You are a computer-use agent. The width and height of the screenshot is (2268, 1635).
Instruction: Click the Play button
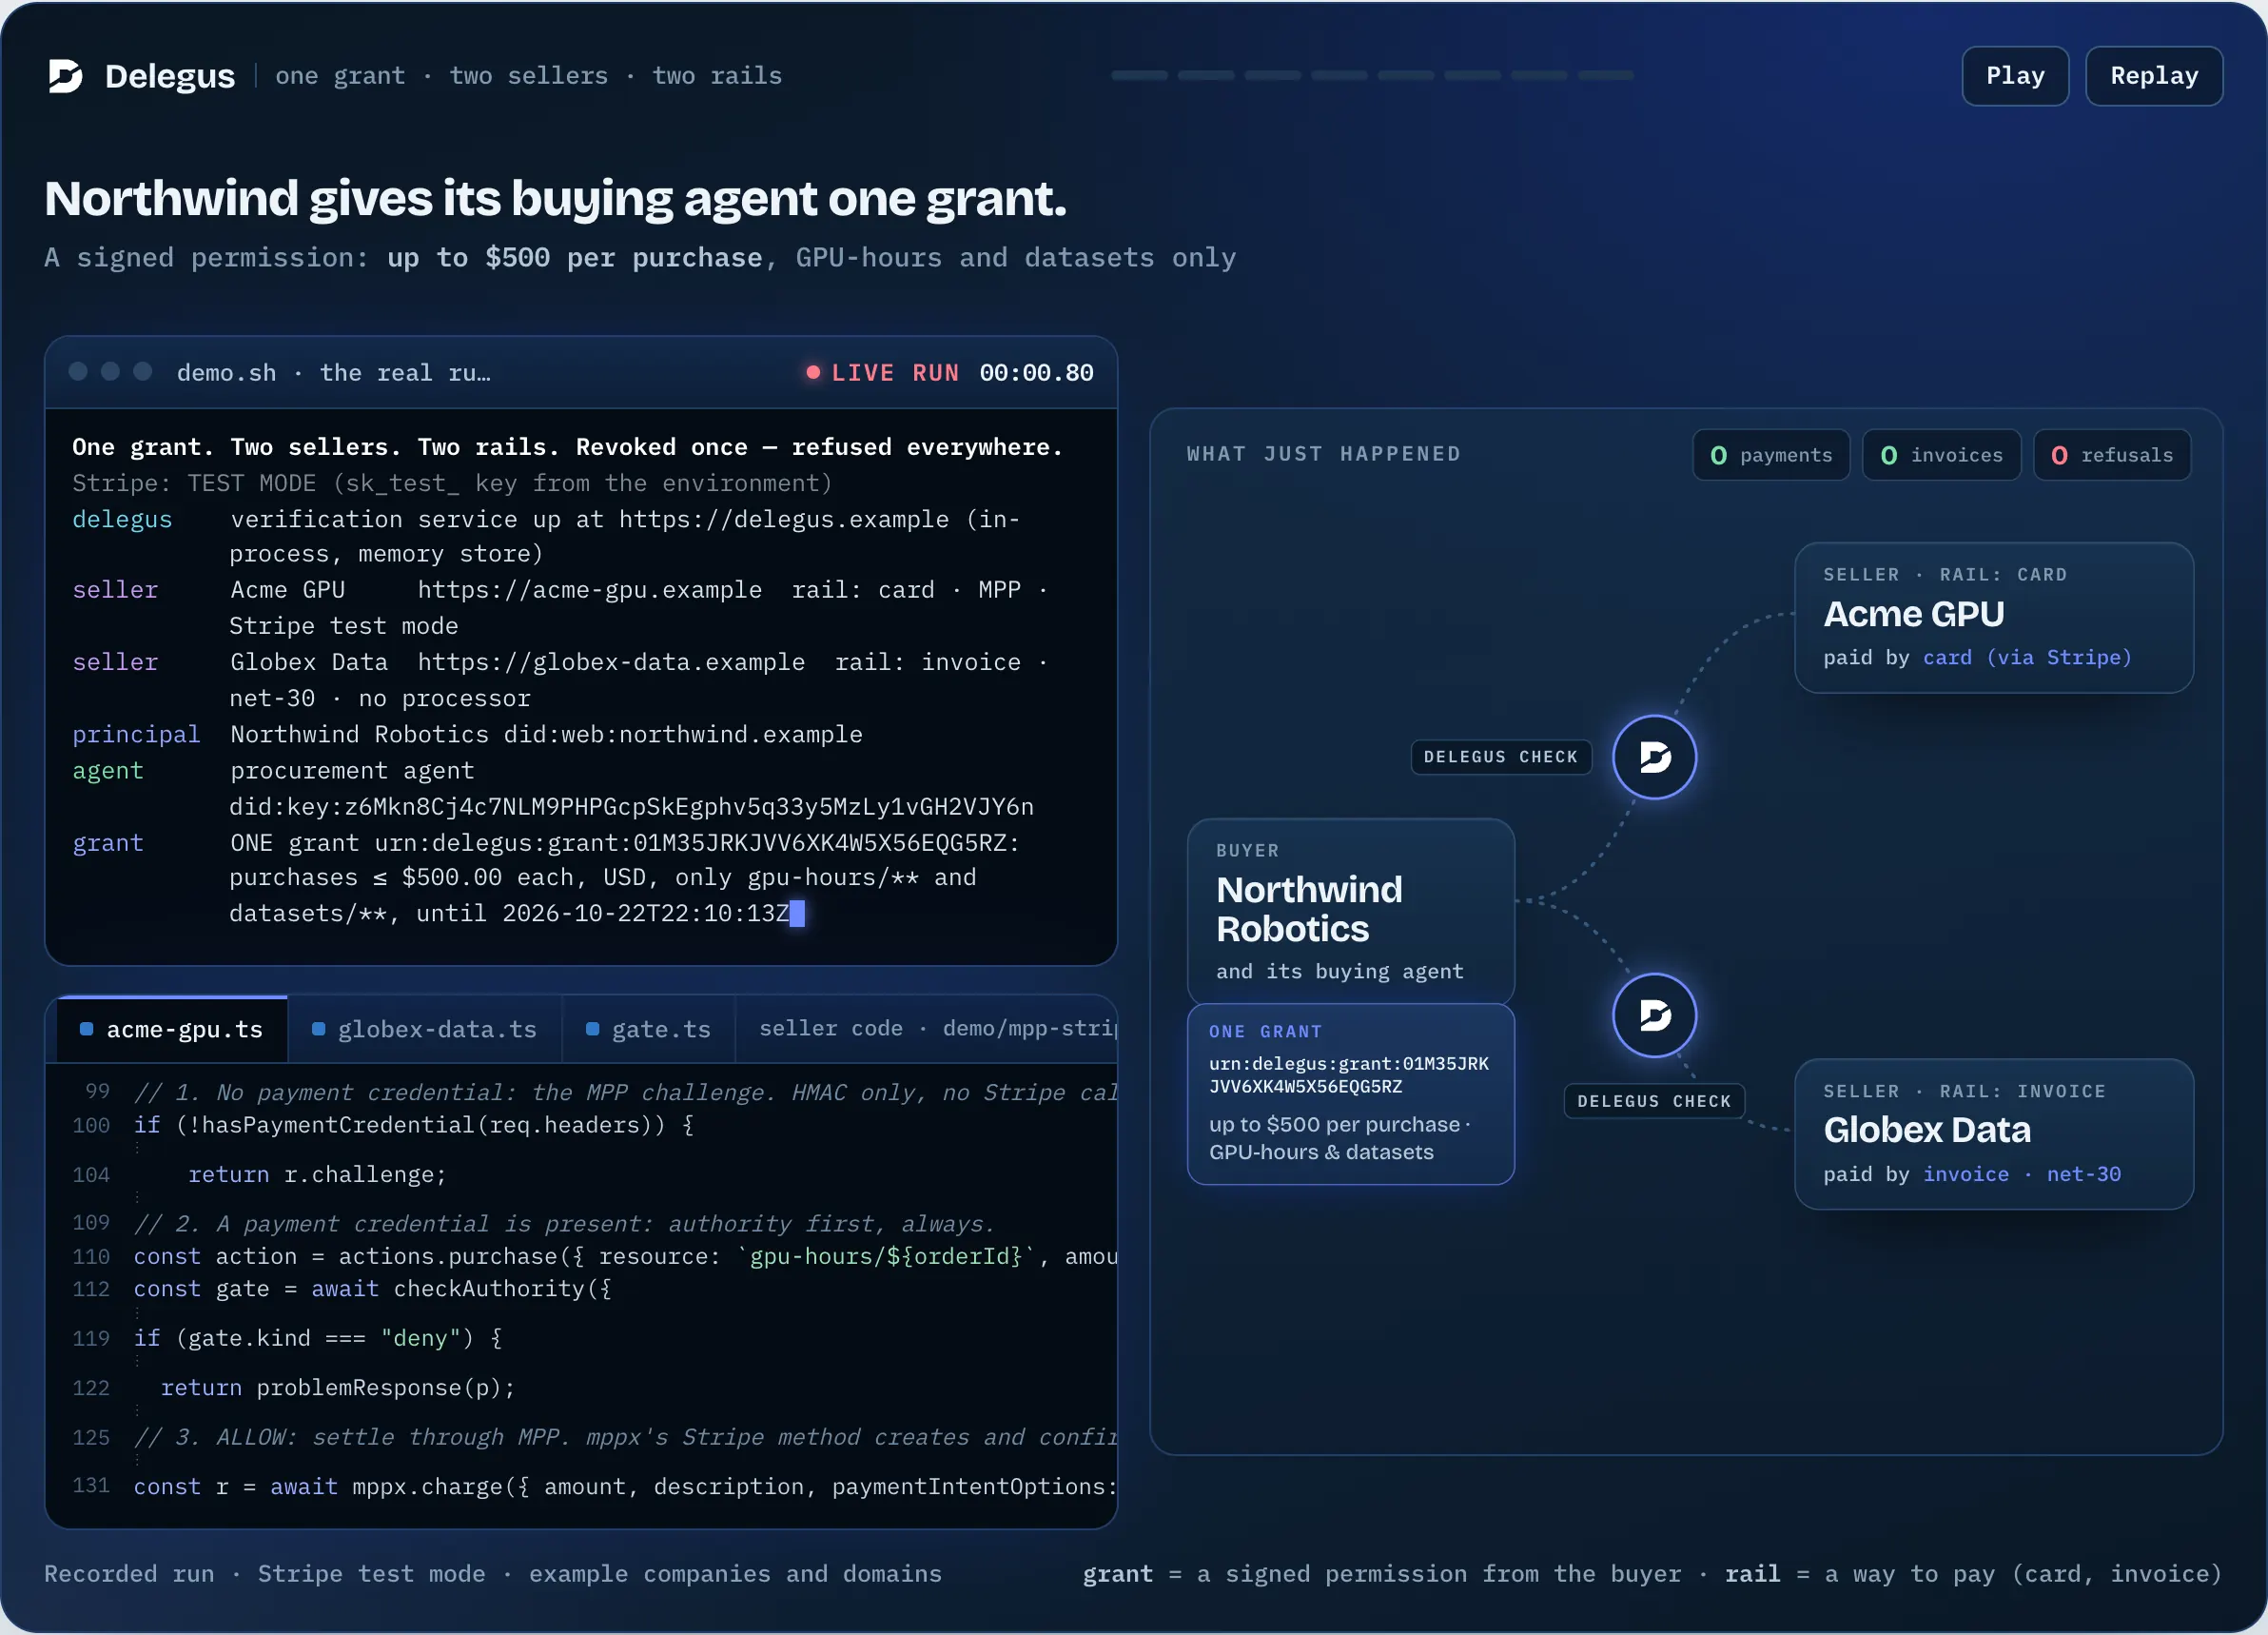pyautogui.click(x=2015, y=76)
